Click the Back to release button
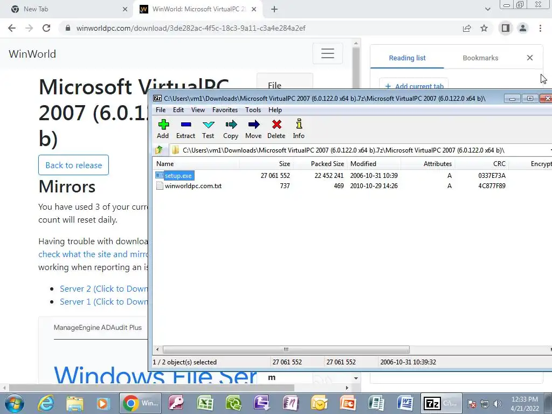Screen dimensions: 552x414 click(x=73, y=165)
